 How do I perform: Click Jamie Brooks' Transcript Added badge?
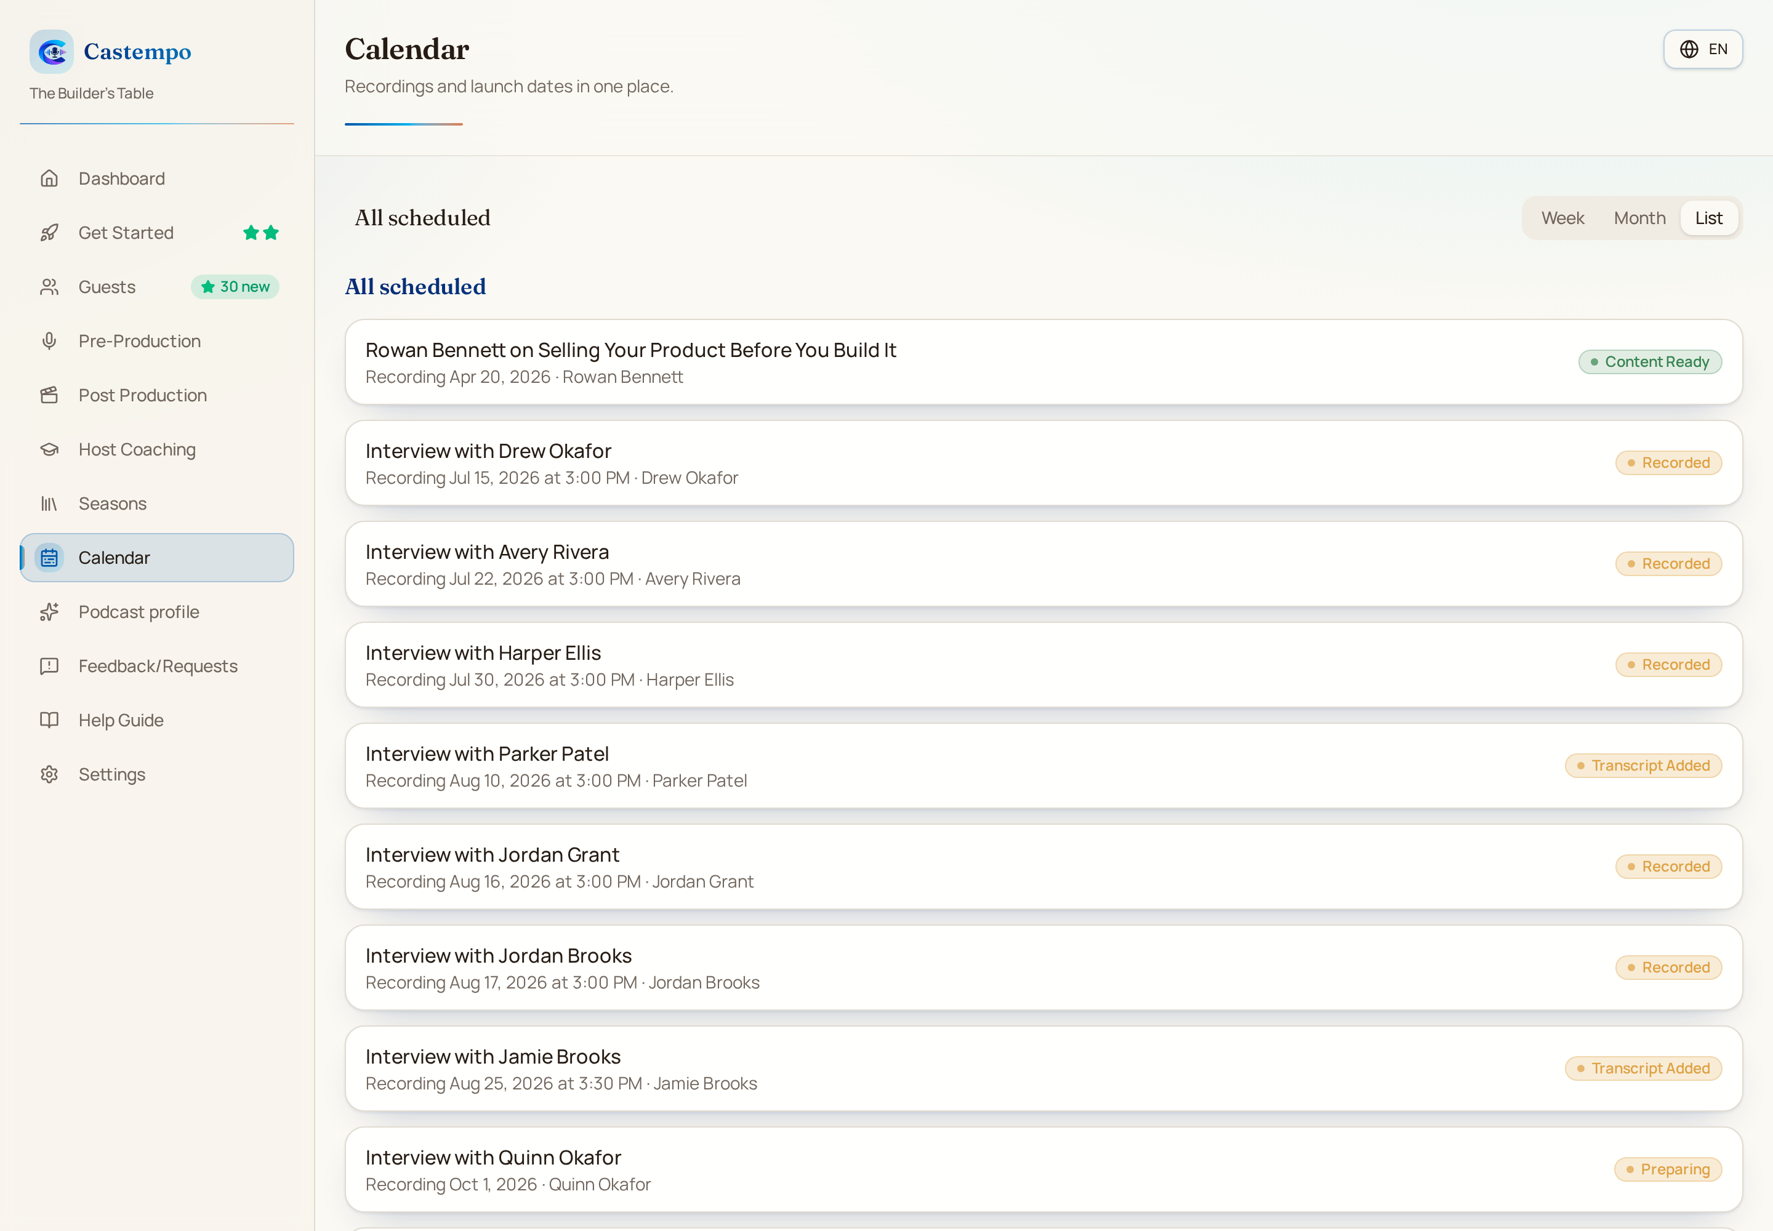click(1642, 1069)
